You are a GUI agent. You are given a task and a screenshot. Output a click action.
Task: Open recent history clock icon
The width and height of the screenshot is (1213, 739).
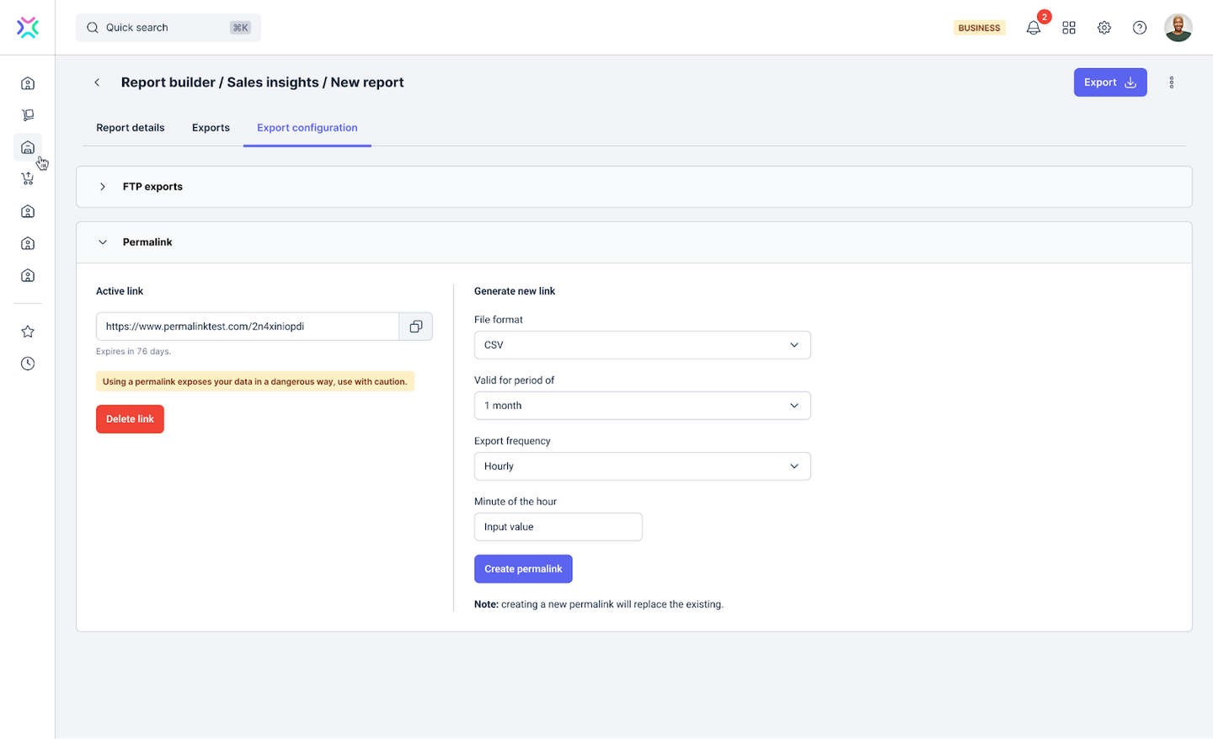(x=28, y=364)
